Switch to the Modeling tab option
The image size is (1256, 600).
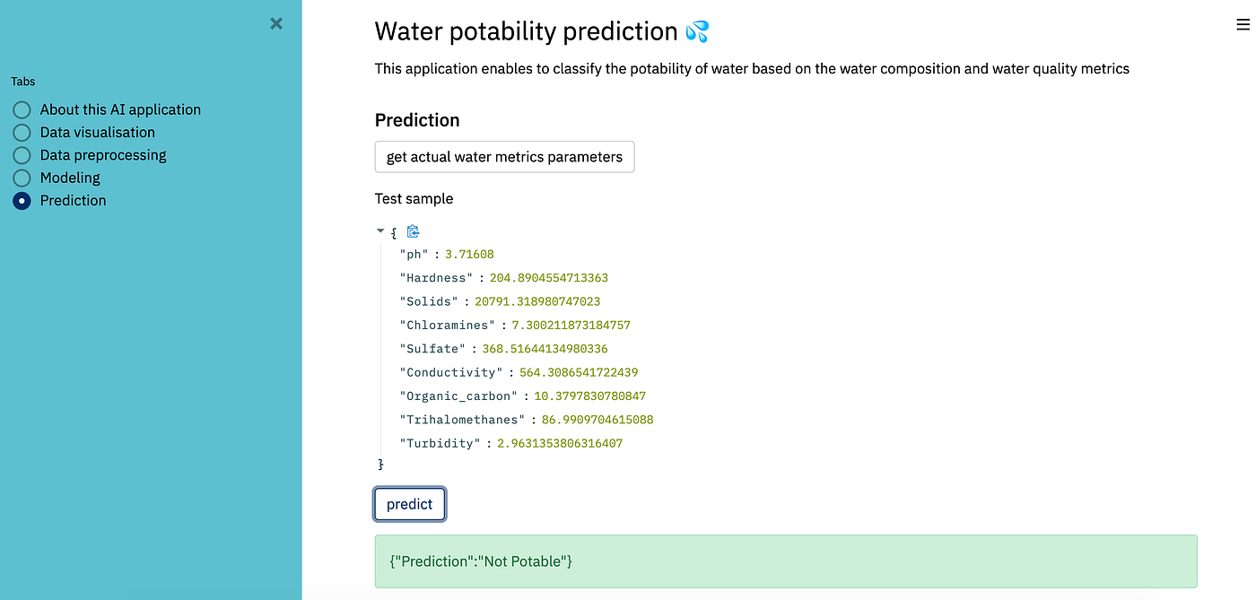pos(22,178)
